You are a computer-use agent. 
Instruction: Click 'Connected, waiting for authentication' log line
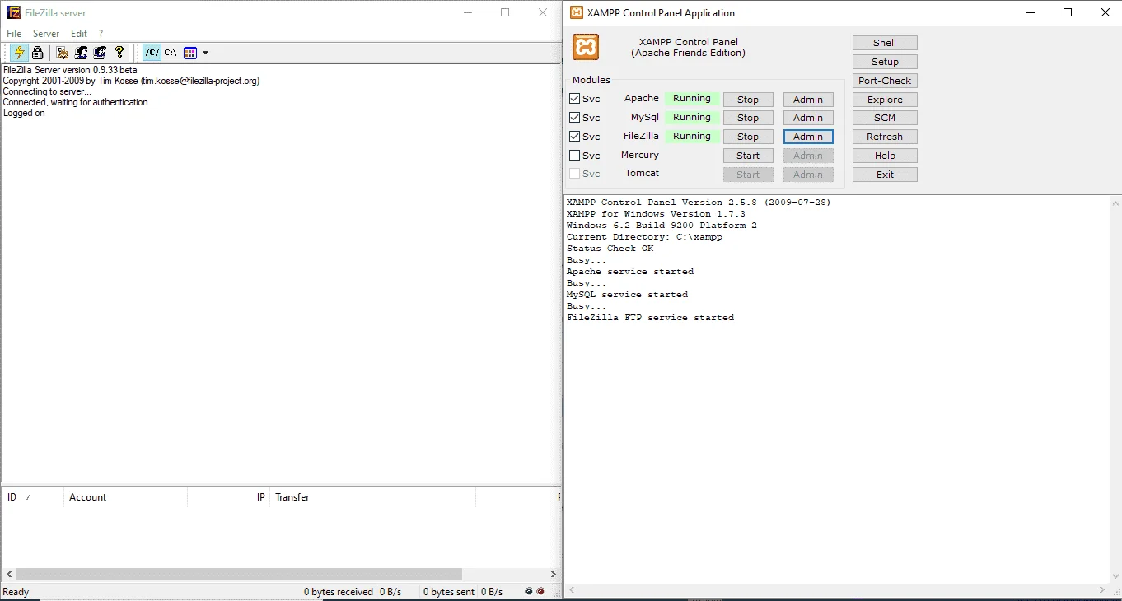(76, 102)
